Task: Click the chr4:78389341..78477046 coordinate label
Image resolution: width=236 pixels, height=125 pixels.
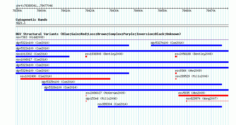Action: 34,6
